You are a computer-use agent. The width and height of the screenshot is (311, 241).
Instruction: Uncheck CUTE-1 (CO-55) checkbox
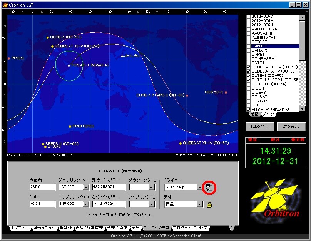click(x=248, y=76)
